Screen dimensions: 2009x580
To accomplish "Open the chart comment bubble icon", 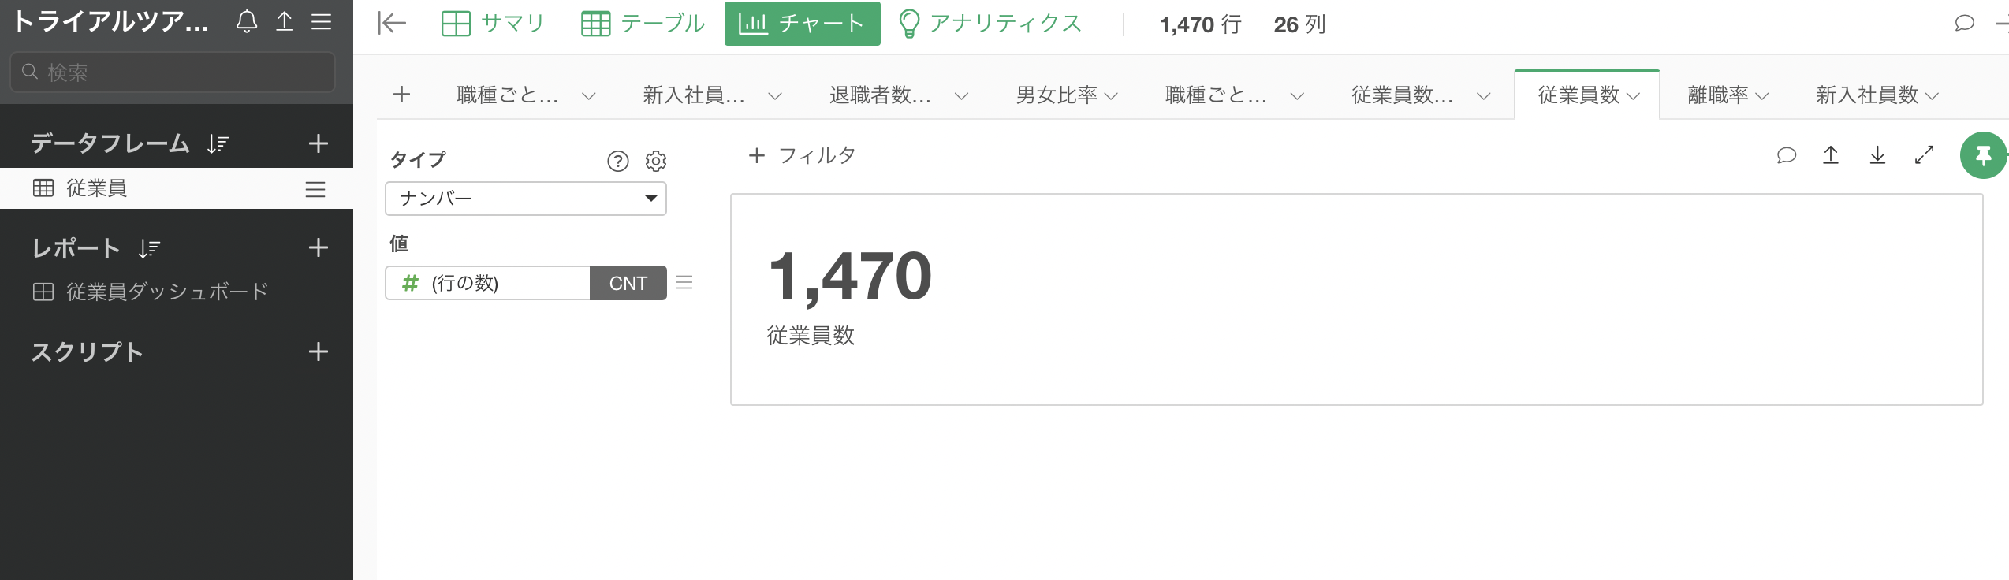I will coord(1787,155).
